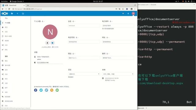Open Translate page icon in address bar

120,9
